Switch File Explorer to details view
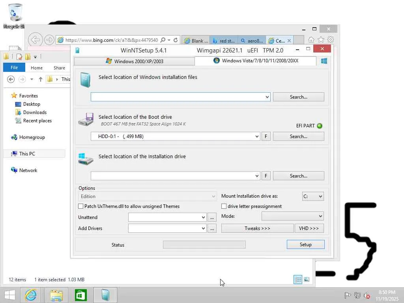 coord(298,279)
